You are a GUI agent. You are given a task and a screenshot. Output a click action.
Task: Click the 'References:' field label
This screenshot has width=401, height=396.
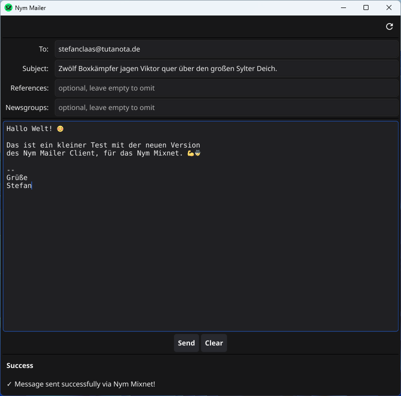tap(29, 88)
